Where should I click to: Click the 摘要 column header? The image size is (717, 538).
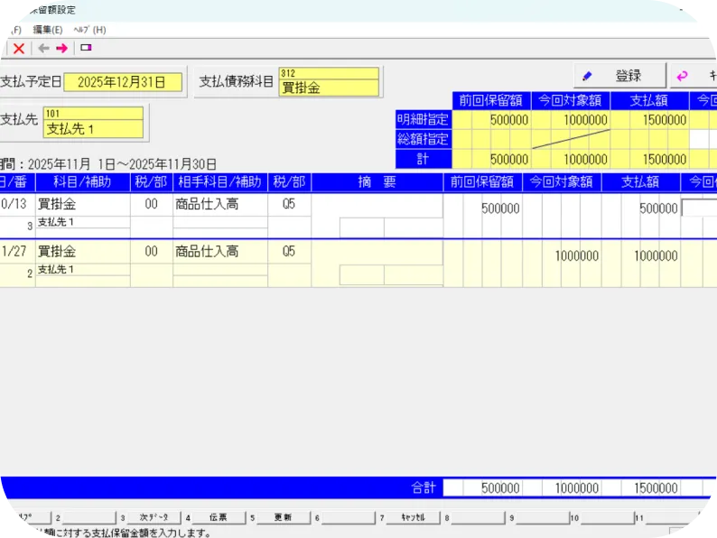377,181
